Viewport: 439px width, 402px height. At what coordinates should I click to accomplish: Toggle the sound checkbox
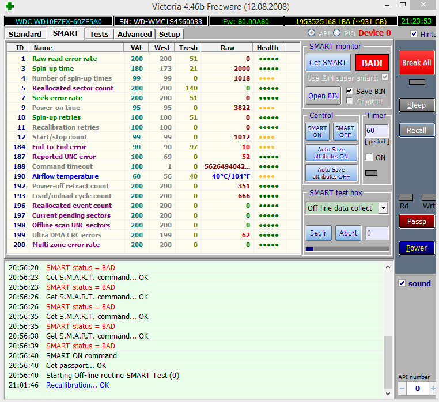(402, 283)
